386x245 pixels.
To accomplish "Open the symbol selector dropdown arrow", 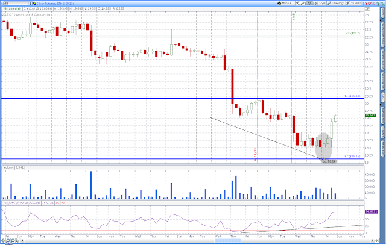I will (31, 4).
